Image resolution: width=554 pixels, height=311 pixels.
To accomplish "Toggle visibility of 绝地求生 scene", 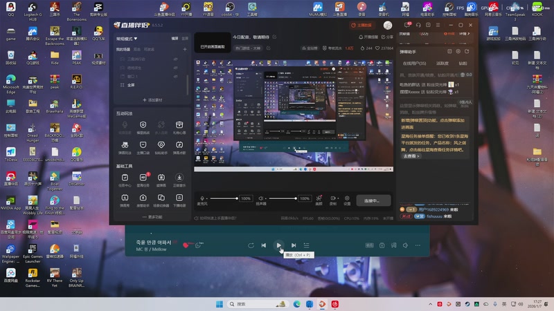I will (176, 68).
